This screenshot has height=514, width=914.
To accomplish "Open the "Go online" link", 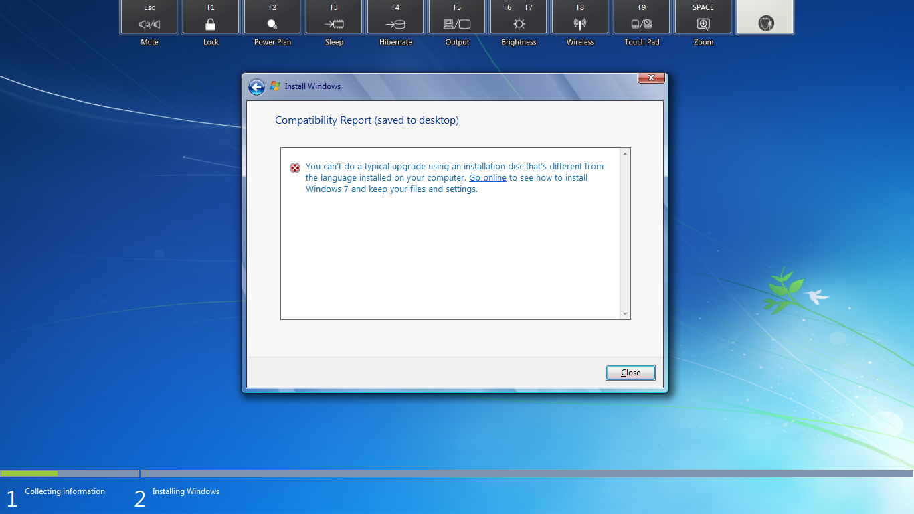I will [x=488, y=178].
